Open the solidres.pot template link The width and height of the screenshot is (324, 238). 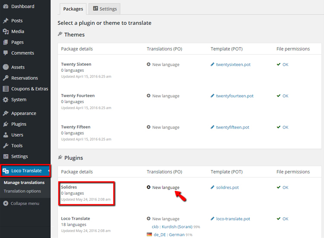(227, 187)
